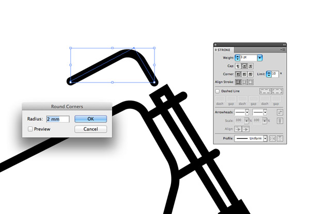Open the Profile Uniform dropdown
Image resolution: width=310 pixels, height=214 pixels.
coord(265,139)
